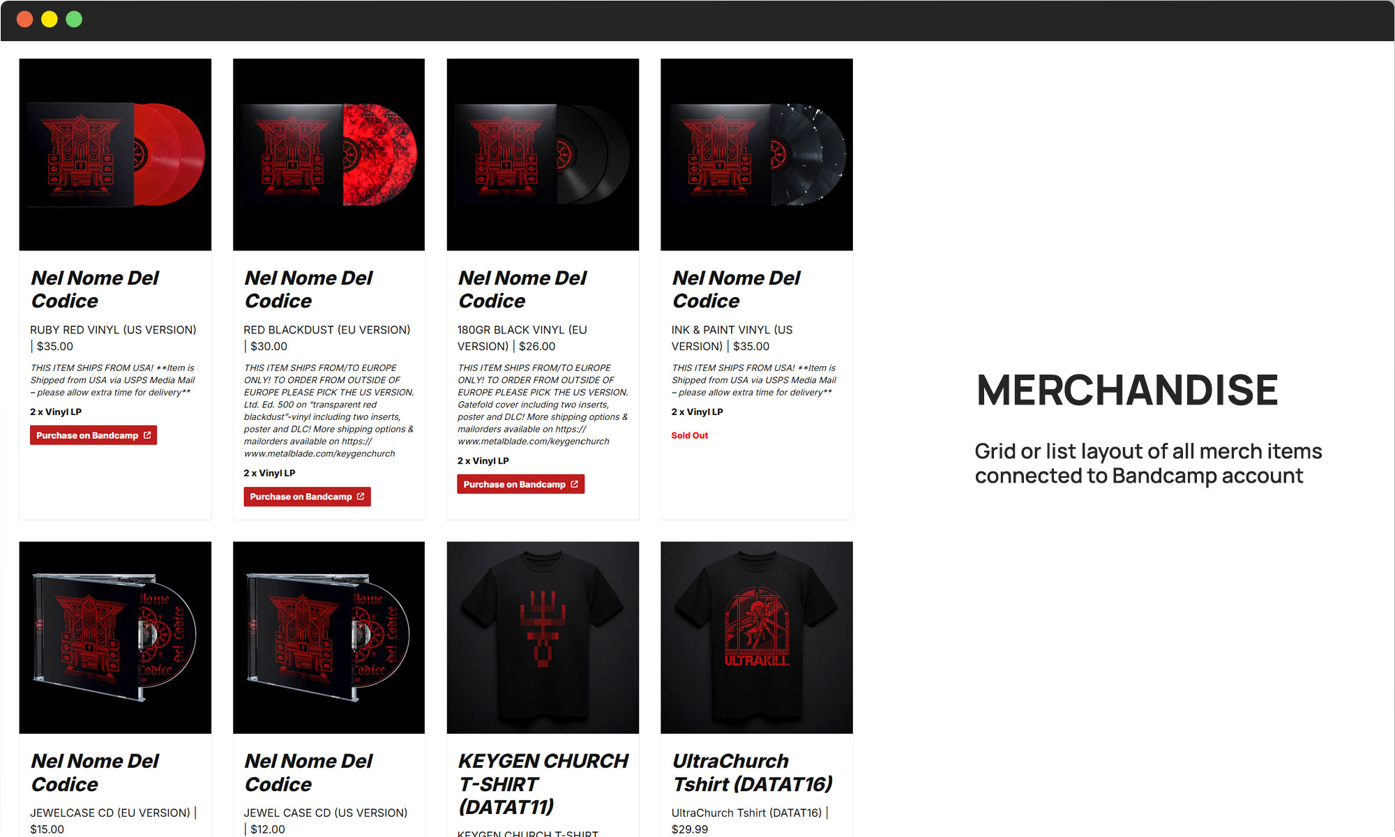Purchase Red Blackdust EU version on Bandcamp
This screenshot has width=1395, height=837.
pos(307,497)
